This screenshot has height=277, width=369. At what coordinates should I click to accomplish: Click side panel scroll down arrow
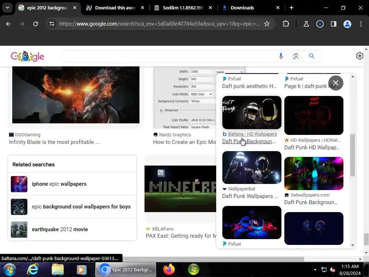pyautogui.click(x=352, y=245)
